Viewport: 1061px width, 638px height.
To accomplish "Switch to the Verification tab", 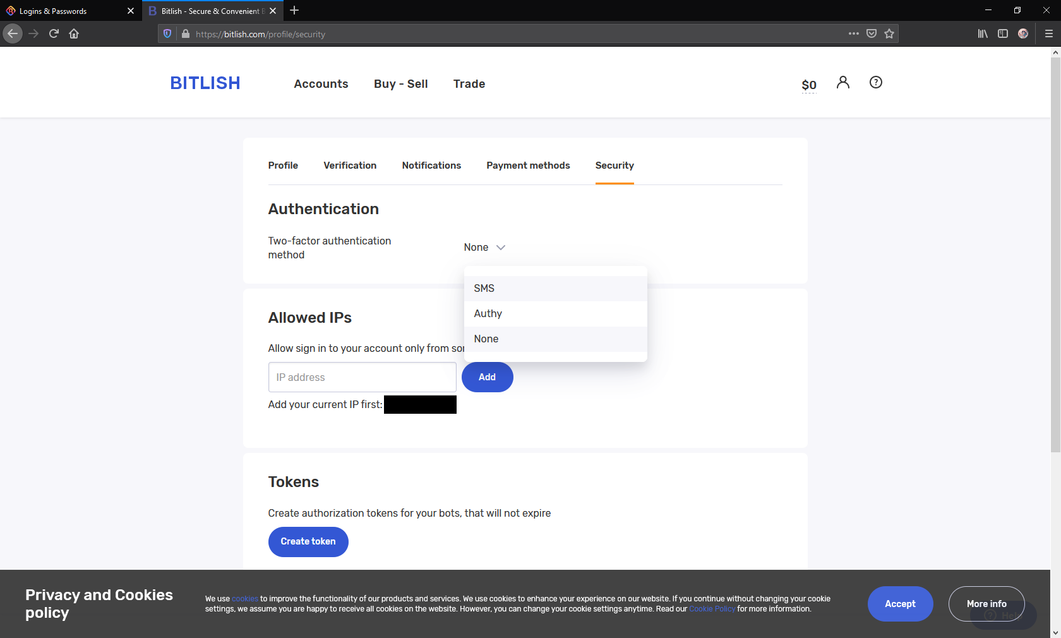I will coord(350,166).
